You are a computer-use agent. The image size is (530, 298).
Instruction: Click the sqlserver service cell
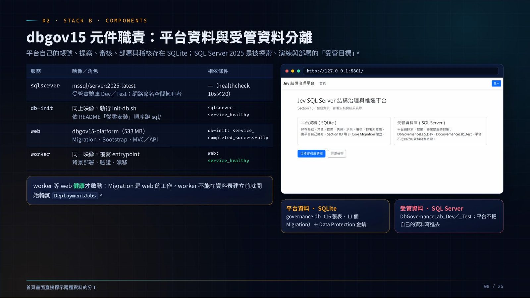[45, 86]
